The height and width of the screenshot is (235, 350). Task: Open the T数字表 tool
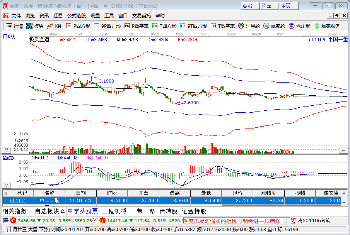pyautogui.click(x=223, y=26)
